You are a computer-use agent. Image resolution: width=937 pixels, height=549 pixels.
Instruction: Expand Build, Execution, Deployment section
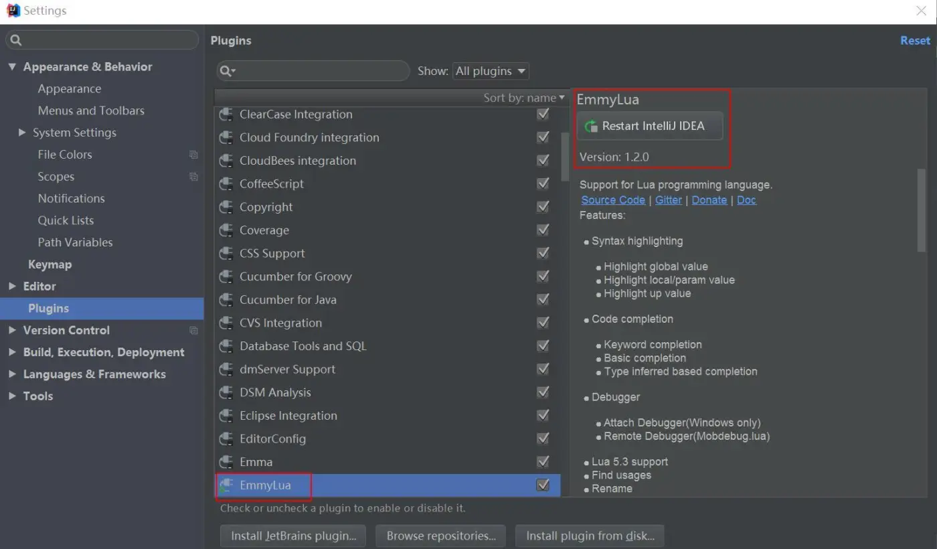pos(12,352)
